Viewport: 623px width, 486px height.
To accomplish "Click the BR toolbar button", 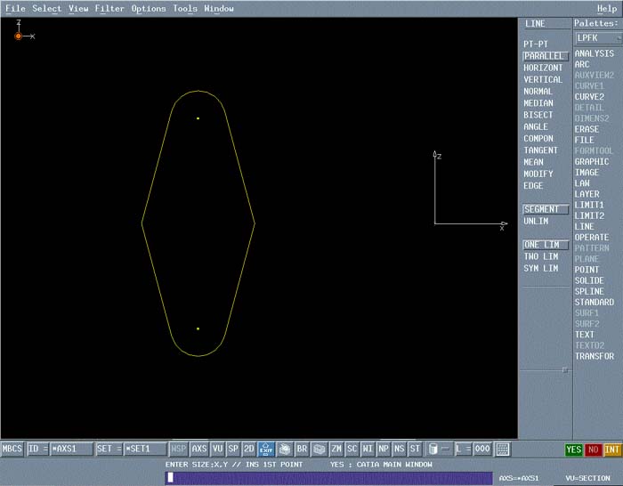I will [x=302, y=450].
